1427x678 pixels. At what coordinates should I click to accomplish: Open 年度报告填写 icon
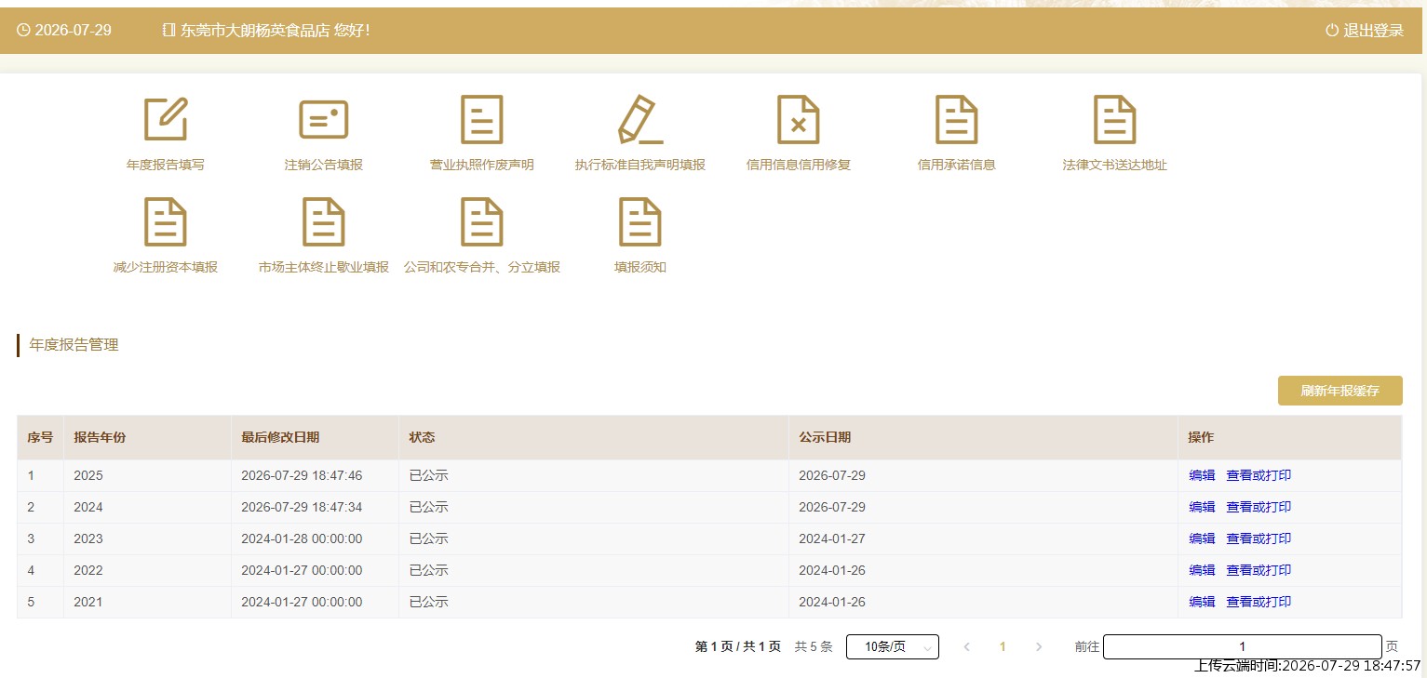point(166,119)
